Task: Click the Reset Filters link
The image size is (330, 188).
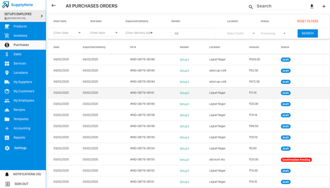Action: pos(308,21)
